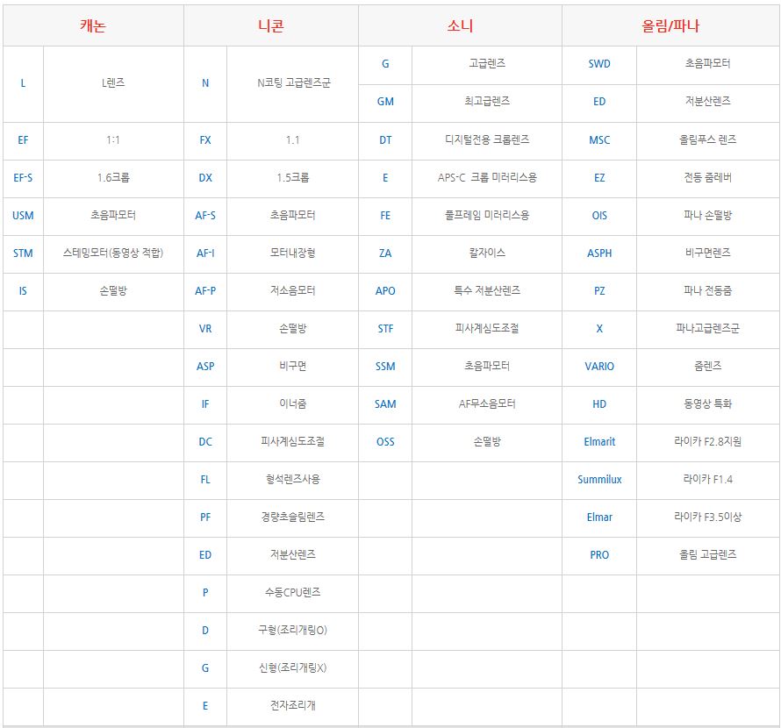Select the 'PF' code
The width and height of the screenshot is (781, 728).
[x=205, y=517]
